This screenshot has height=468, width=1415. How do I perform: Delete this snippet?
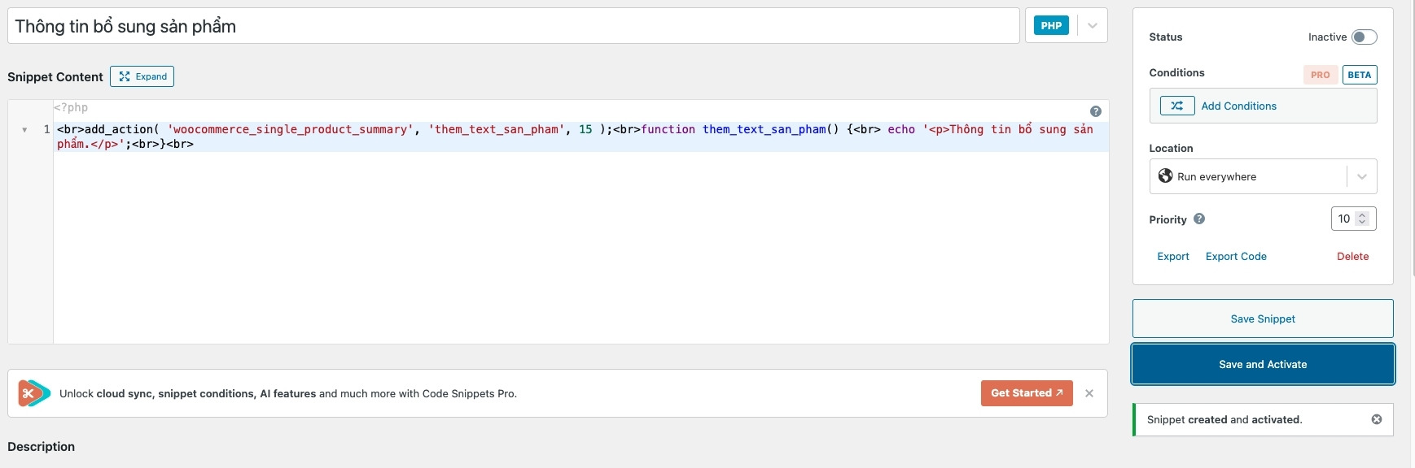[x=1352, y=256]
